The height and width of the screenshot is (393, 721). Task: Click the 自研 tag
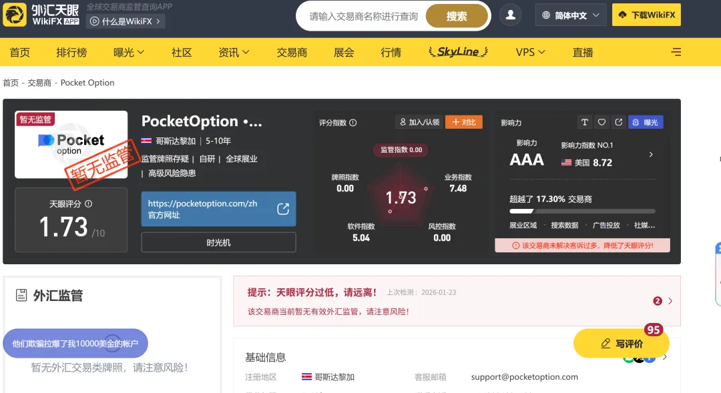[x=207, y=159]
